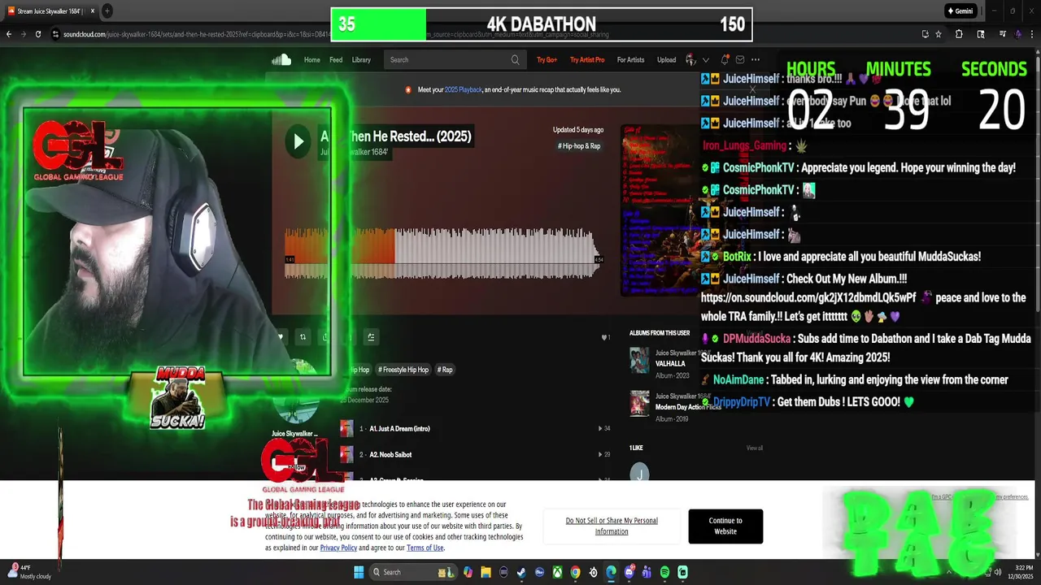Open the Try Artist Pro offer
This screenshot has width=1041, height=585.
(x=587, y=59)
